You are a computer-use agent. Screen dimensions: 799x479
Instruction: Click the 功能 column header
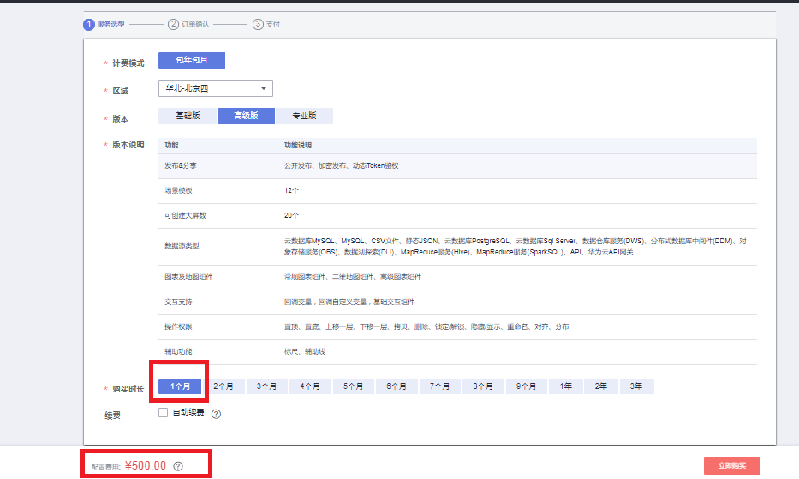pos(171,146)
